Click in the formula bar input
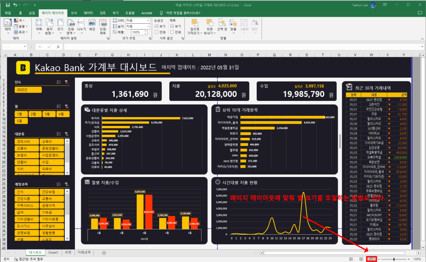 (x=242, y=47)
